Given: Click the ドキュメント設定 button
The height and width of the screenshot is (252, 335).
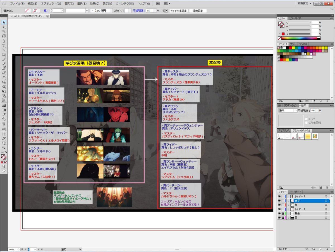Looking at the screenshot, I should [x=178, y=10].
